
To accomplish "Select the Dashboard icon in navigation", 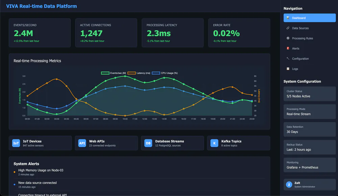I will click(287, 18).
